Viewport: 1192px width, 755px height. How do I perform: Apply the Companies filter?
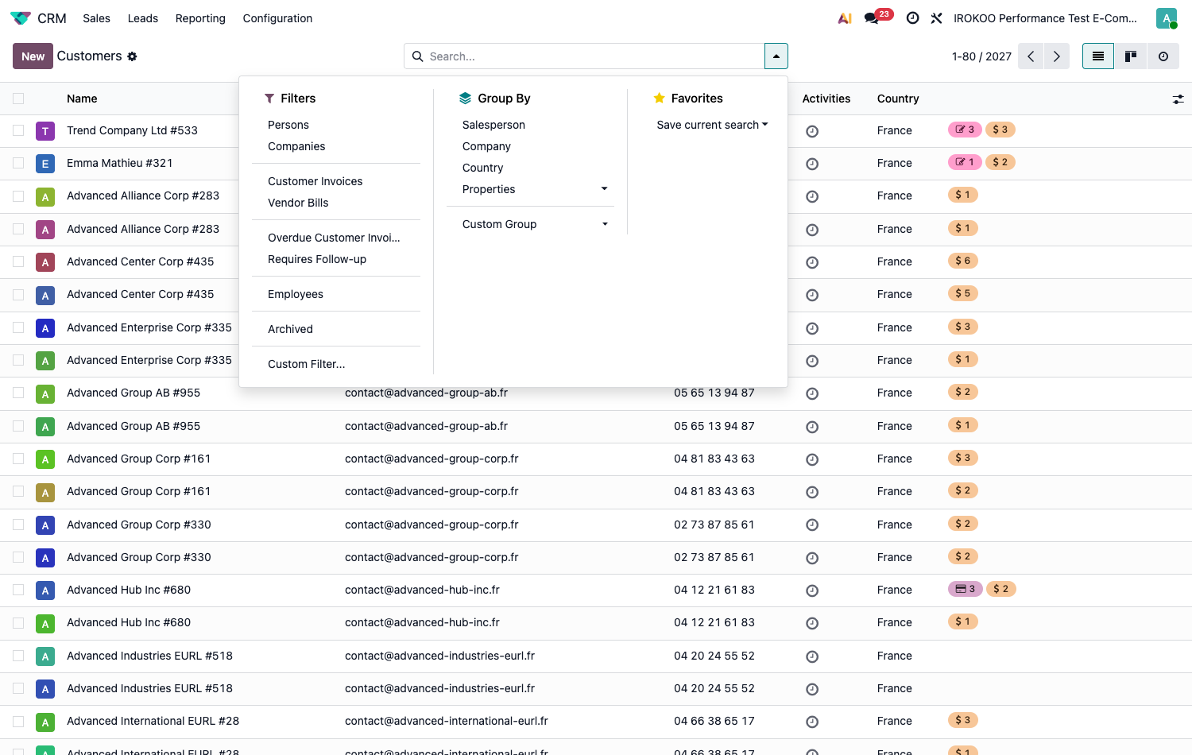(296, 146)
